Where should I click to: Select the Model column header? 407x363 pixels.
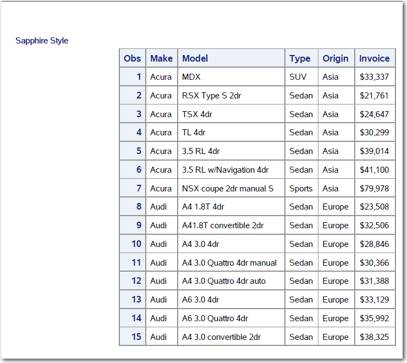pyautogui.click(x=195, y=58)
